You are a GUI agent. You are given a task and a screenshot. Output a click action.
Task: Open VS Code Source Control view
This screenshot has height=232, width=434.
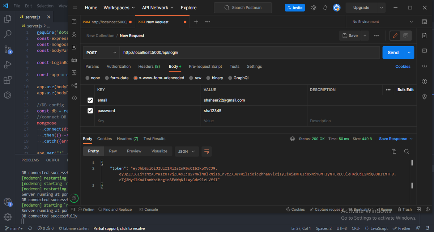[x=8, y=50]
